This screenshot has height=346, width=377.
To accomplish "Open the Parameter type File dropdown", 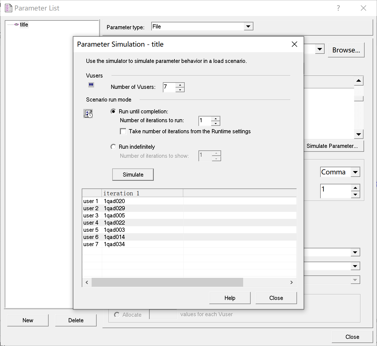I will 248,26.
